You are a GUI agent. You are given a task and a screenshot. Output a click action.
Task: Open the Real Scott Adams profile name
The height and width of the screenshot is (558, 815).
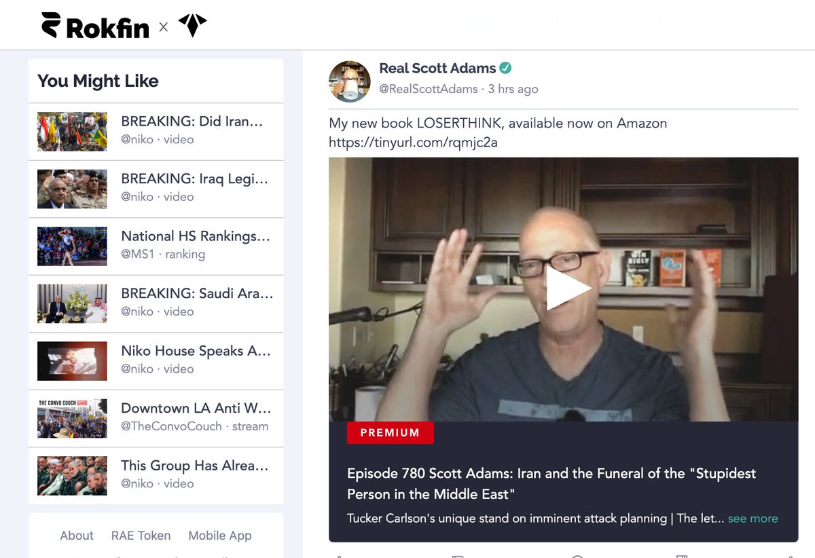[x=437, y=68]
